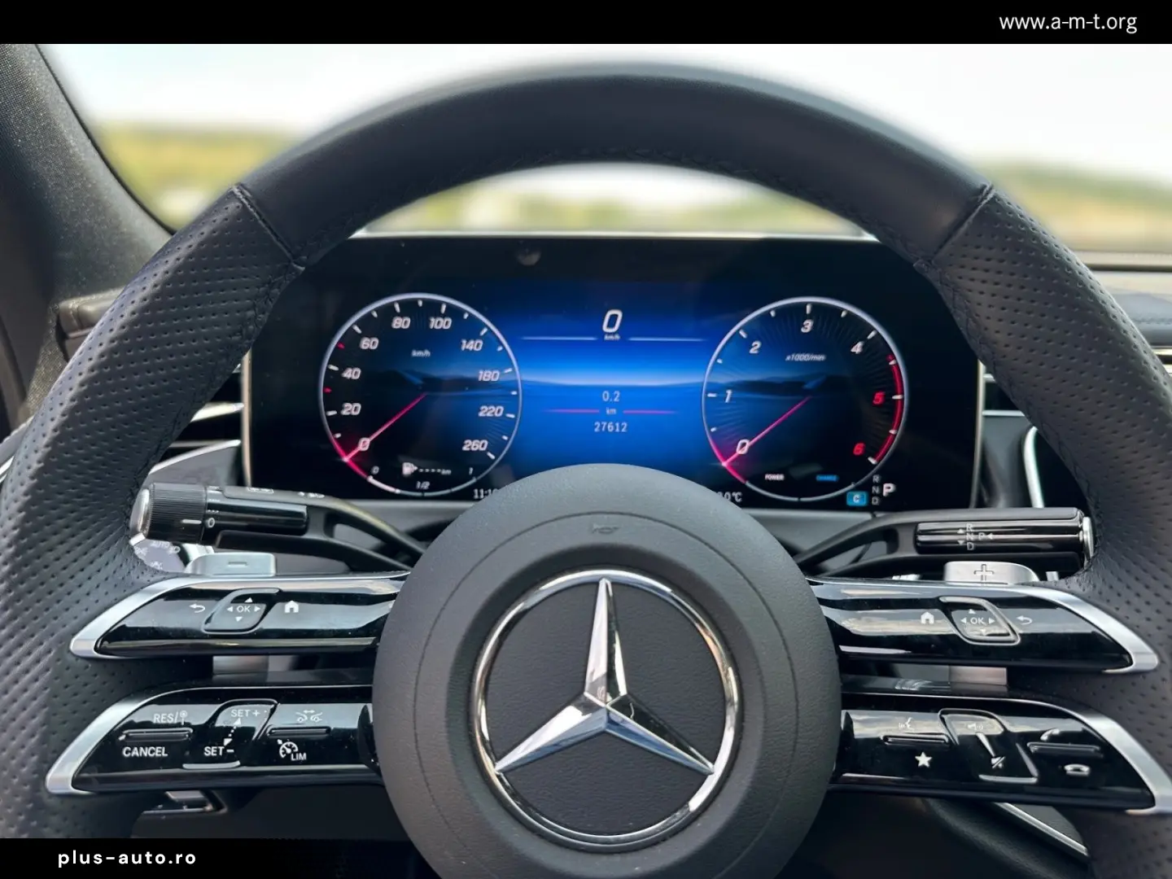Viewport: 1172px width, 879px height.
Task: Tap the fuel pump gauge icon
Action: click(x=408, y=468)
